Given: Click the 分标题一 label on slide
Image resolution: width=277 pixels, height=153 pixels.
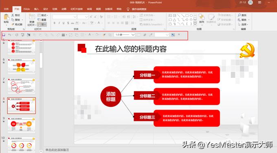Looking at the screenshot, I should [147, 75].
